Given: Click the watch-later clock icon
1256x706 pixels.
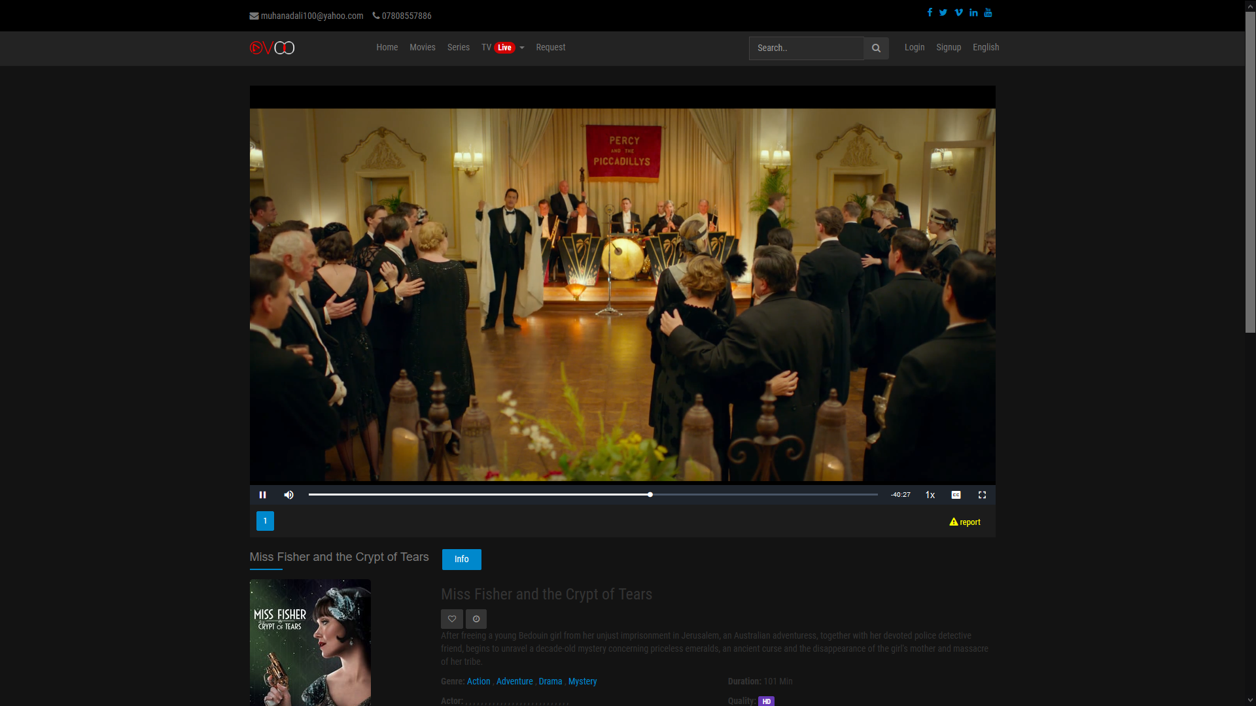Looking at the screenshot, I should point(476,618).
